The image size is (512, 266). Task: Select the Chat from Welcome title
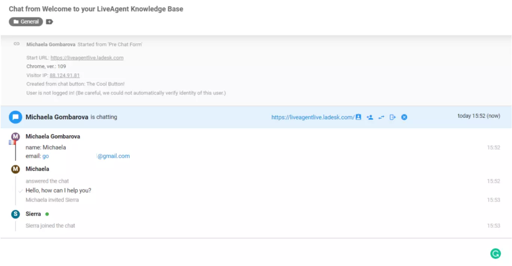(x=97, y=9)
